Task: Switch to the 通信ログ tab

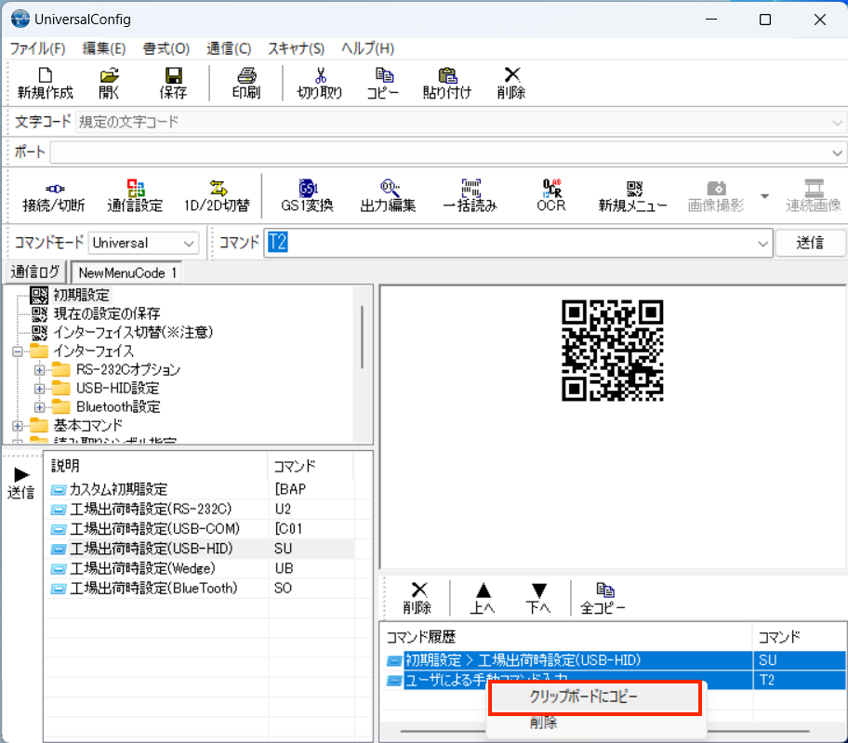Action: pos(35,272)
